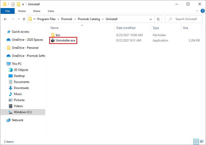Open the recent locations dropdown arrow

point(19,19)
